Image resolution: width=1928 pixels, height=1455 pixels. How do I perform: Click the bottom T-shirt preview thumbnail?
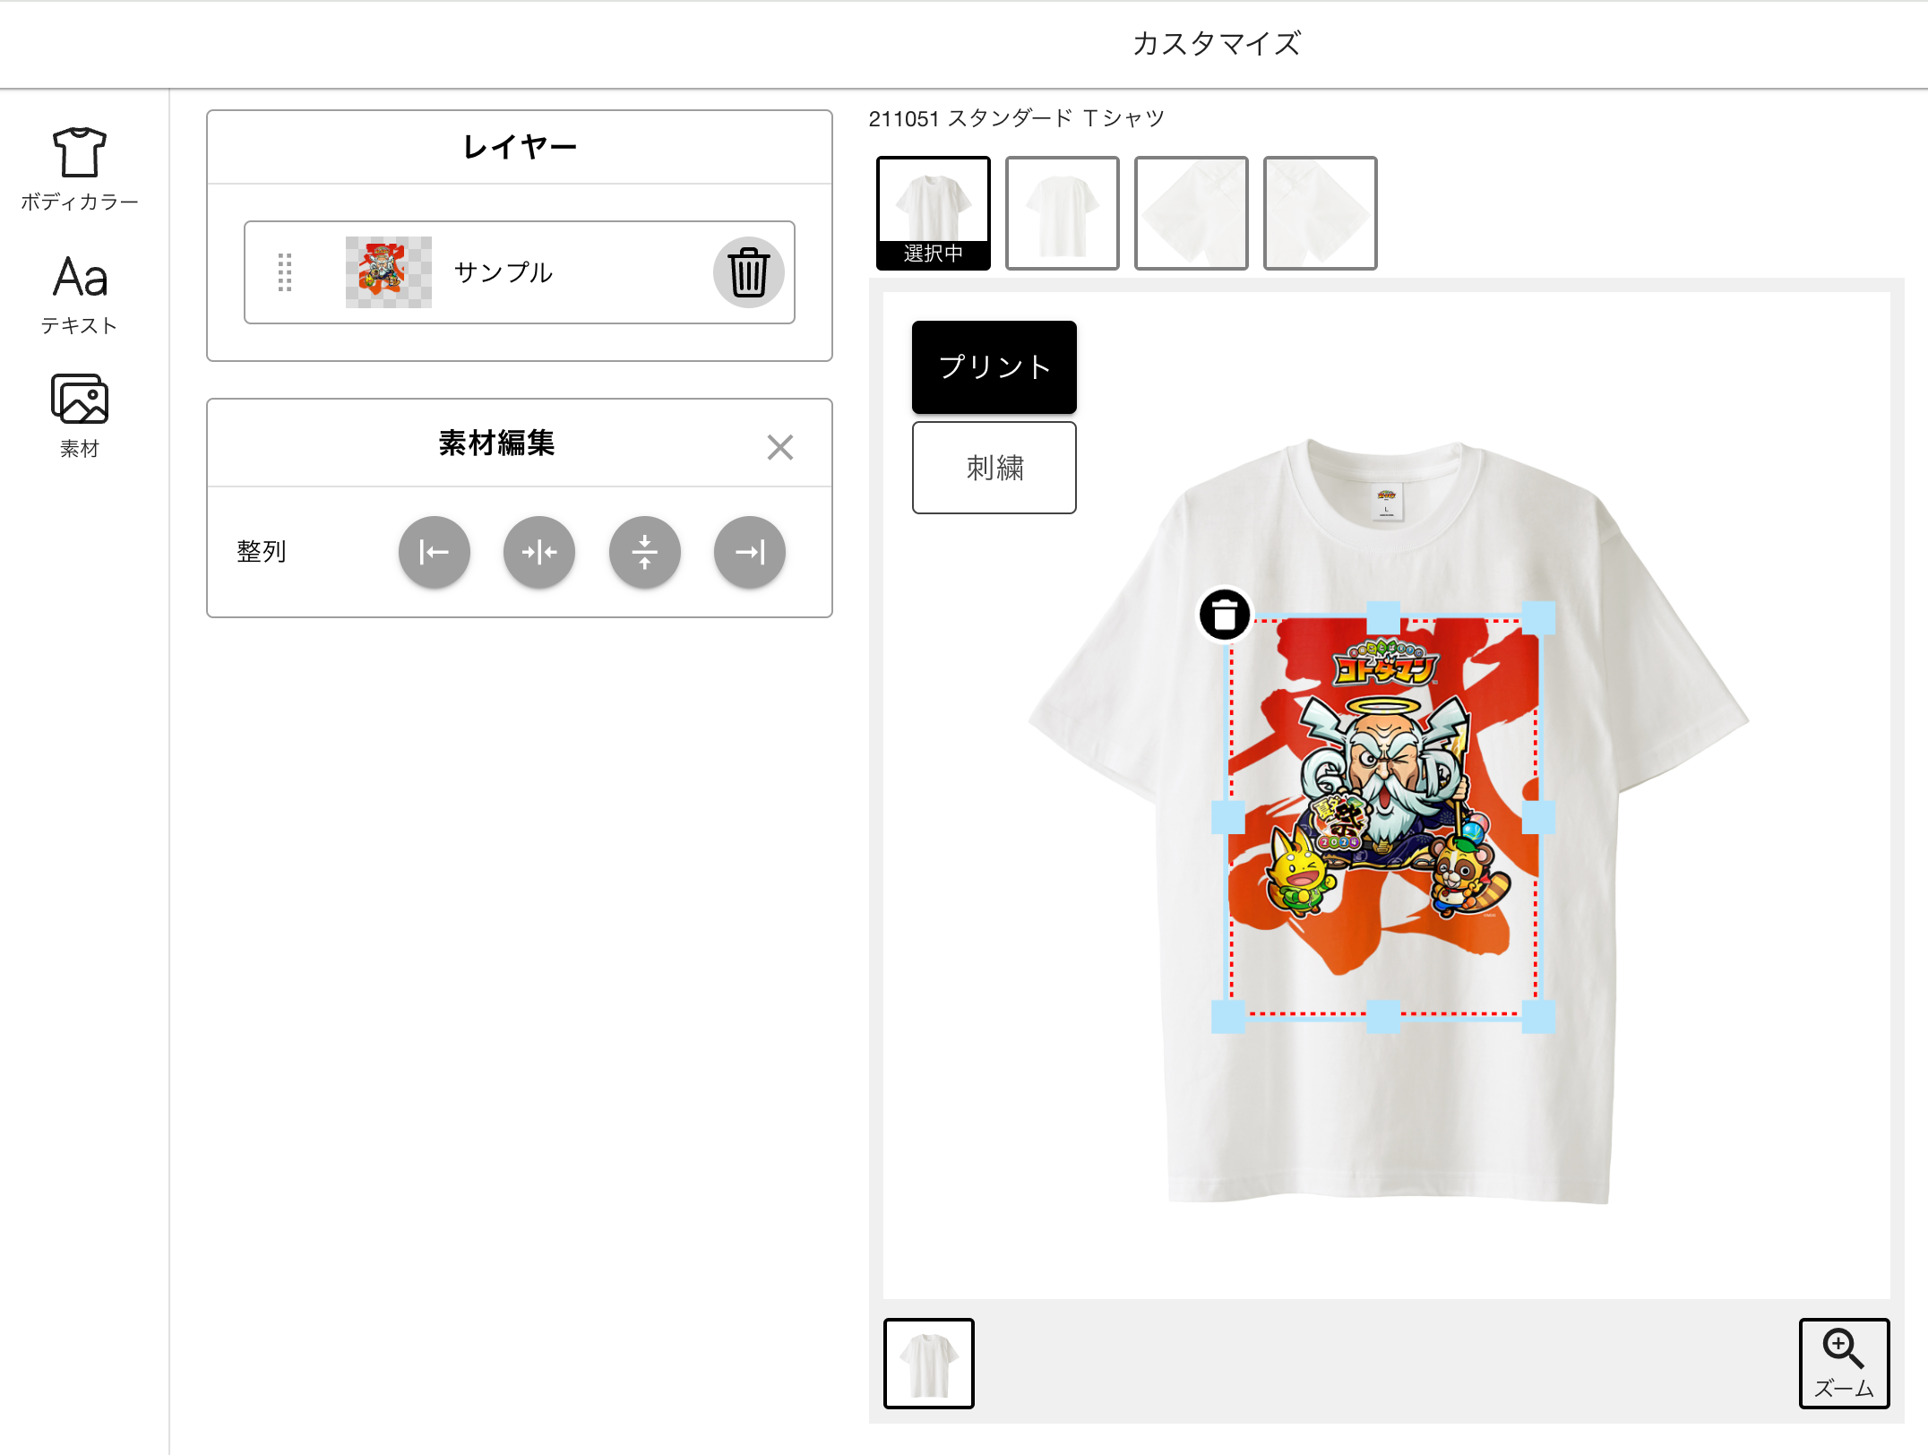[929, 1364]
